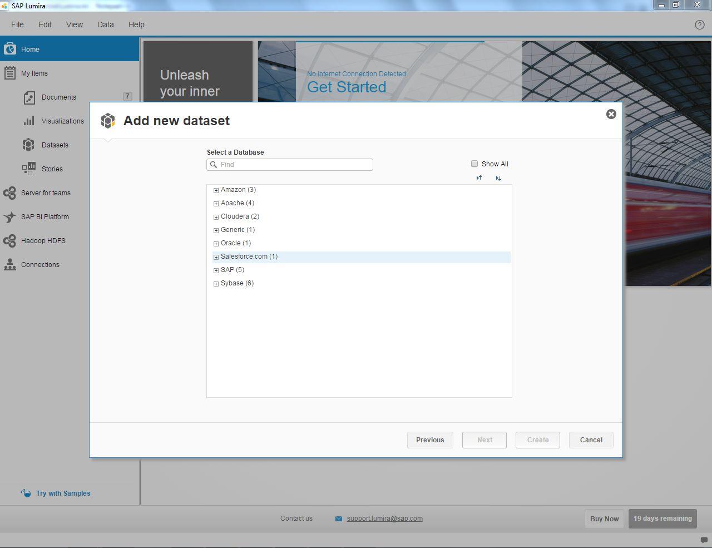The height and width of the screenshot is (548, 712).
Task: Expand the Apache database group
Action: [x=216, y=204]
